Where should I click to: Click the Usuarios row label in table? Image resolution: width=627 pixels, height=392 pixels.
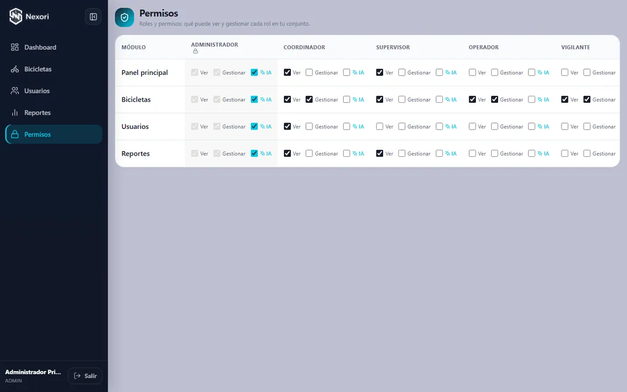click(135, 127)
